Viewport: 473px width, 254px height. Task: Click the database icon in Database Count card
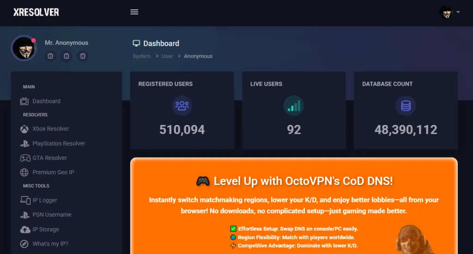(x=406, y=106)
